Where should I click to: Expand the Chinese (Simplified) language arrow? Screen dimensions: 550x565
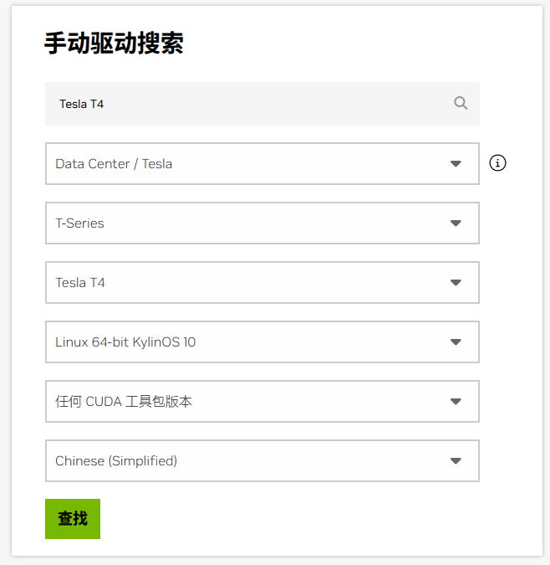click(x=456, y=461)
